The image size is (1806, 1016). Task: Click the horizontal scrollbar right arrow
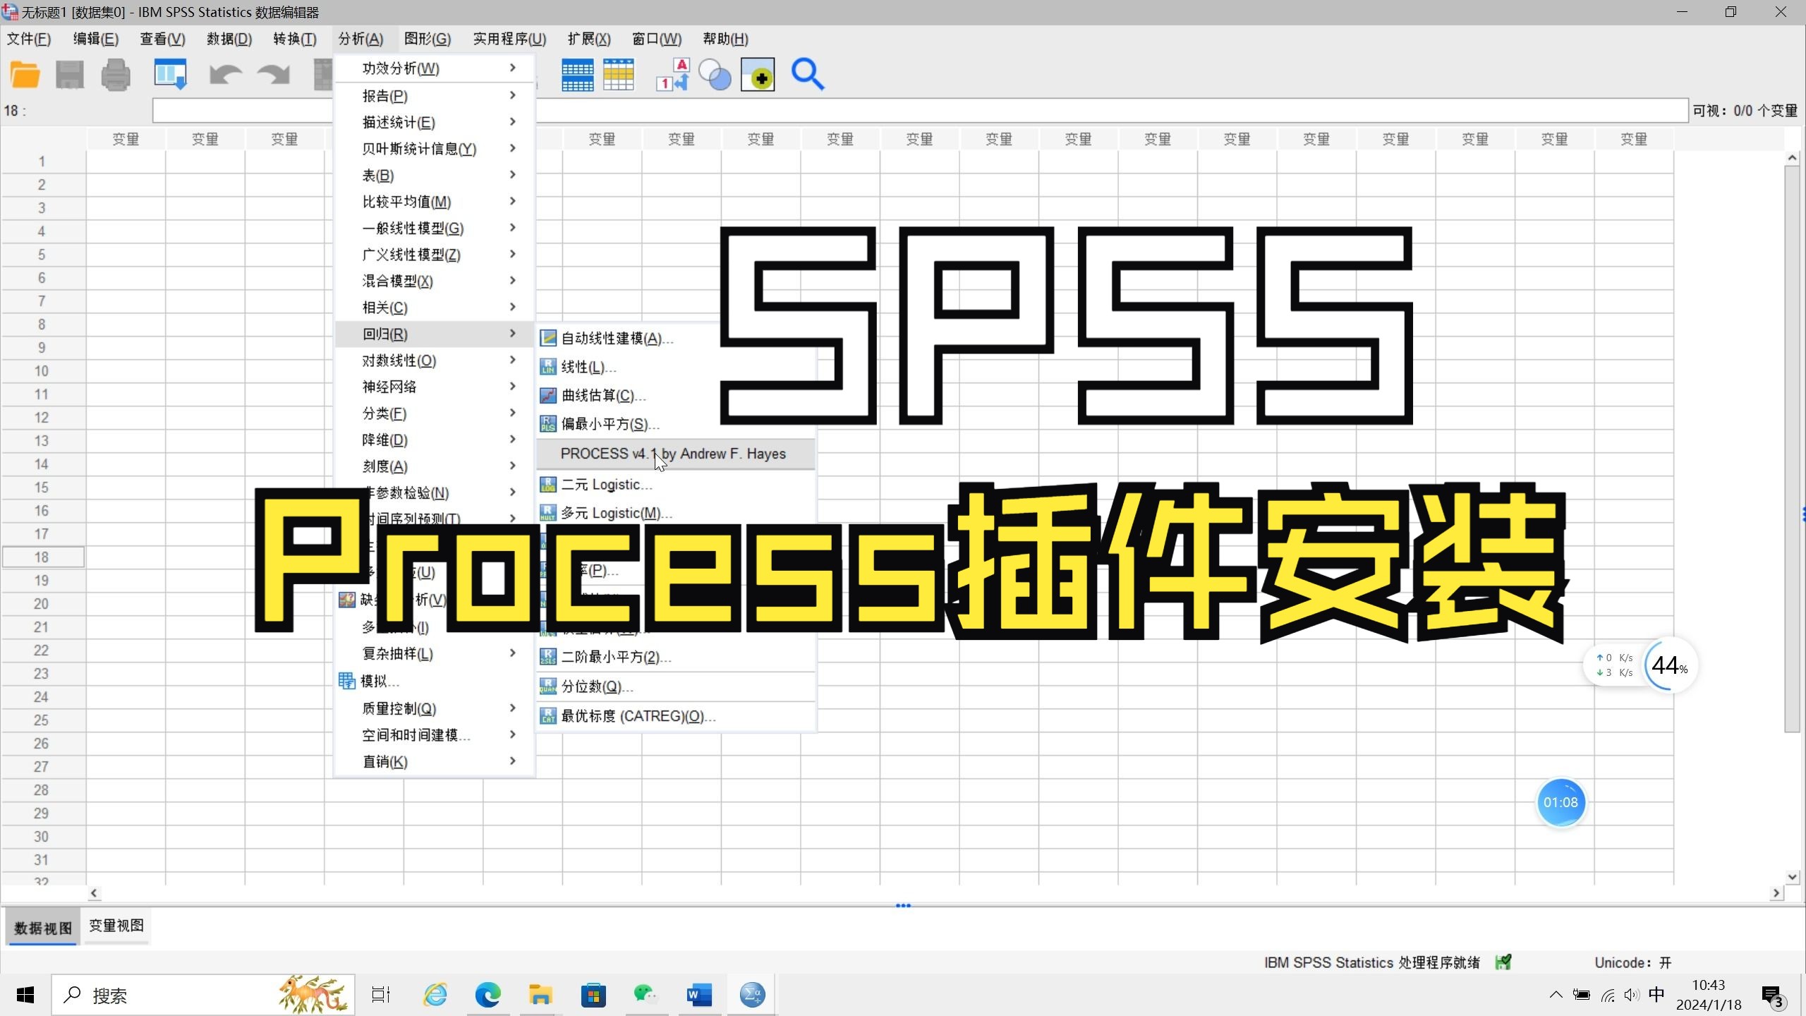(x=1776, y=893)
